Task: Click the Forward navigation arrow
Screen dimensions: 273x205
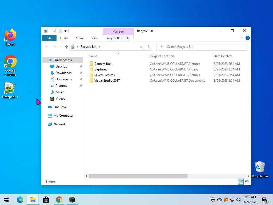Action: [x=54, y=47]
